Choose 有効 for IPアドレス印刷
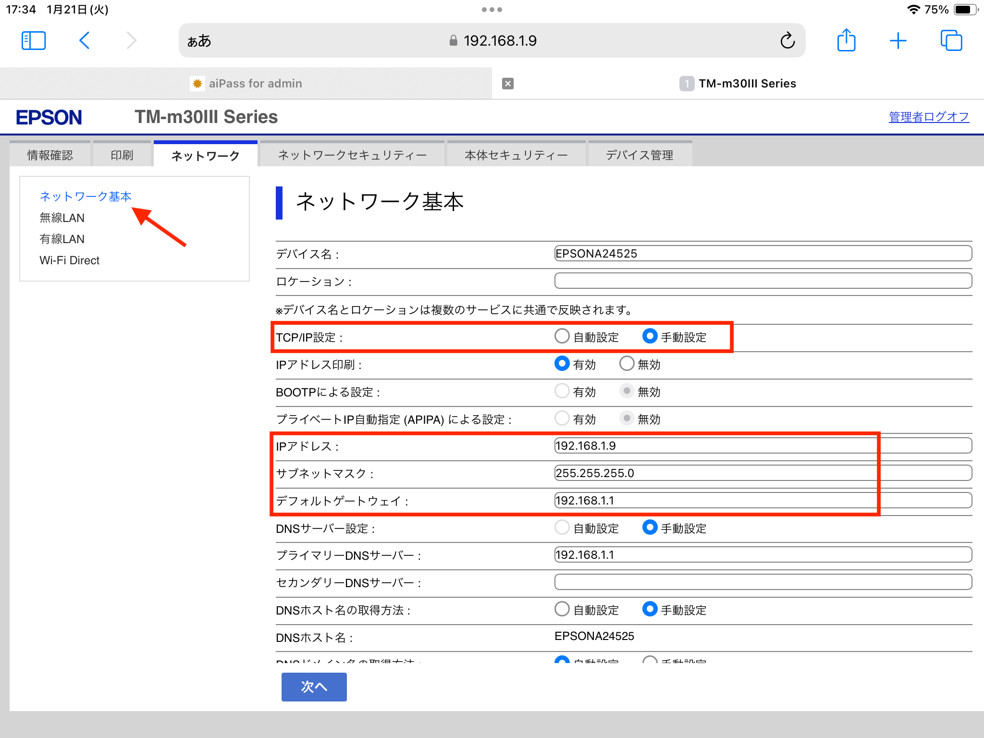This screenshot has width=984, height=738. tap(562, 364)
